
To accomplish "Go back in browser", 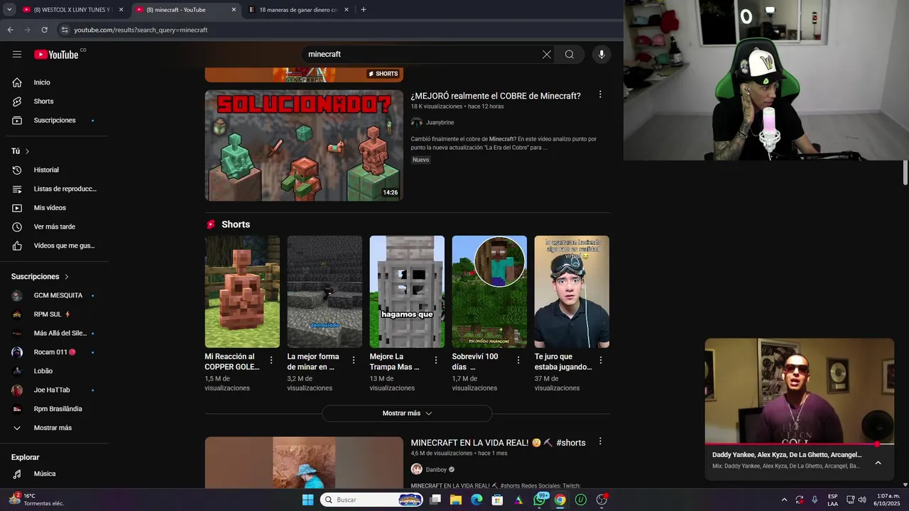I will point(10,30).
